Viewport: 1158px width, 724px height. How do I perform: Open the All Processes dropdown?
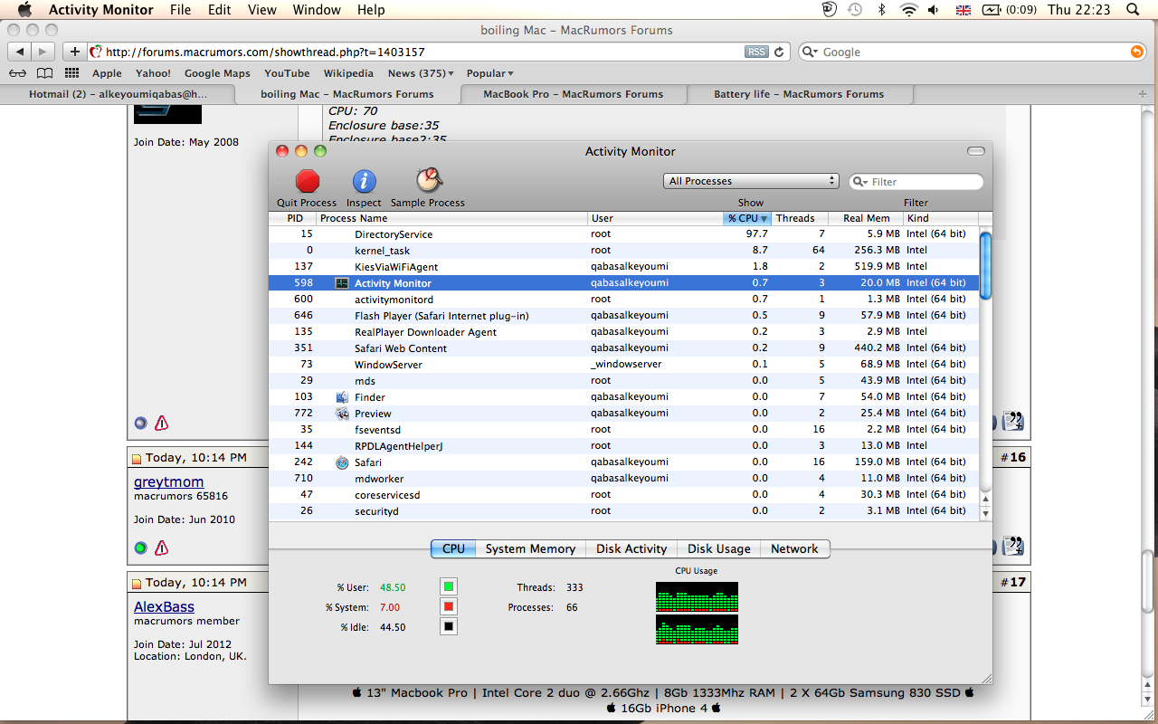tap(751, 181)
